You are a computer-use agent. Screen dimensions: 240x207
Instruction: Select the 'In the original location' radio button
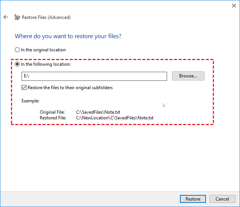[17, 50]
